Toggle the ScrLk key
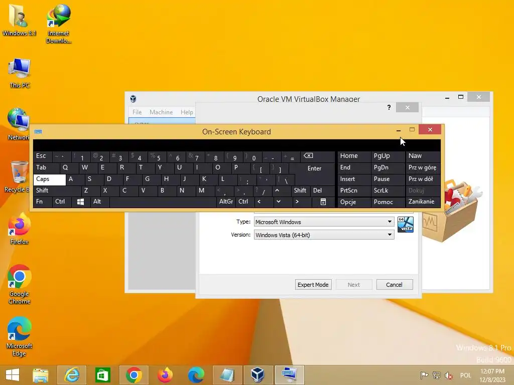This screenshot has width=514, height=385. [388, 190]
